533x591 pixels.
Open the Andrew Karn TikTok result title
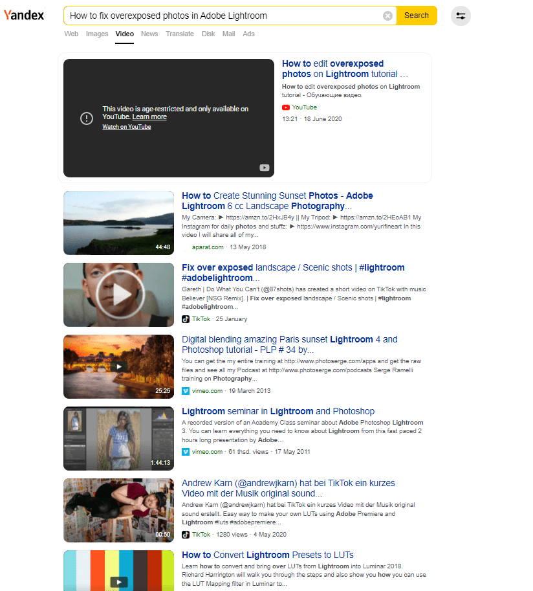[x=288, y=488]
